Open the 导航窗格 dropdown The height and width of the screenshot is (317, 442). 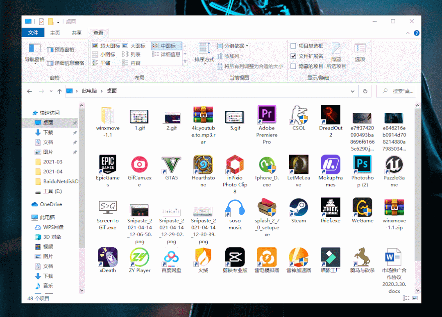click(34, 54)
